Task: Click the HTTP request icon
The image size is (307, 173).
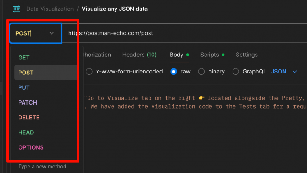Action: point(16,9)
